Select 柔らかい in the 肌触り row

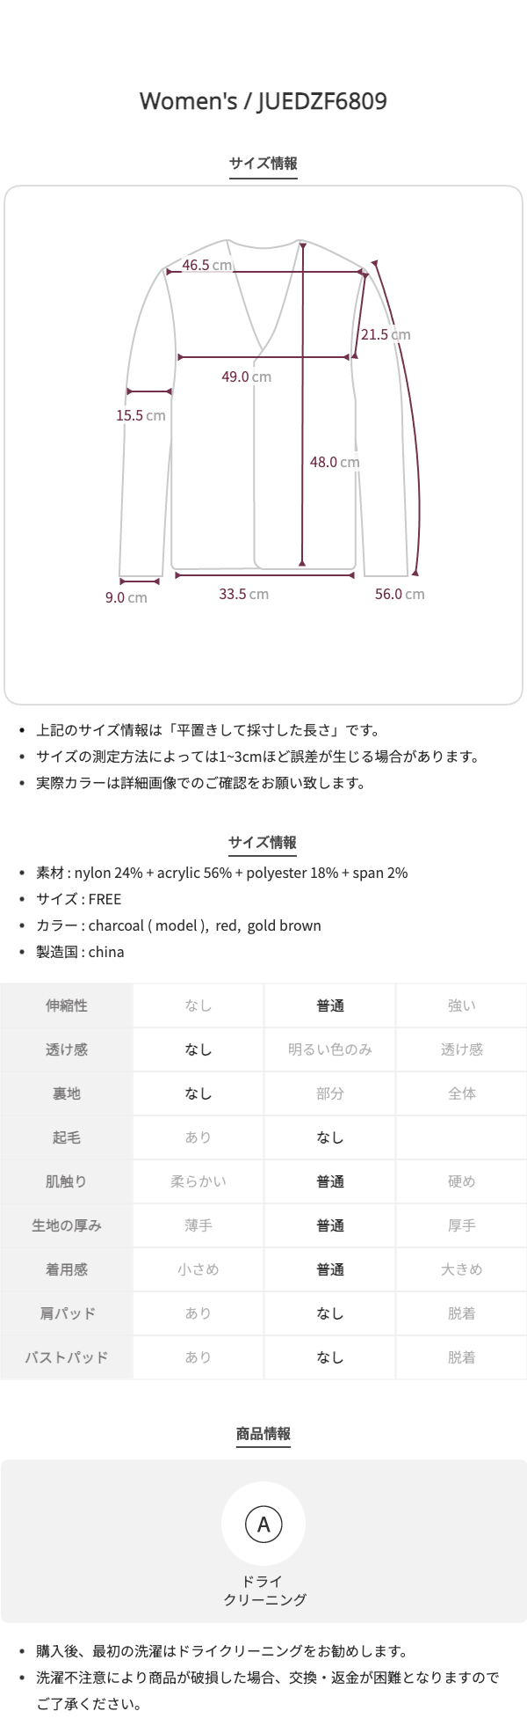[x=199, y=1181]
